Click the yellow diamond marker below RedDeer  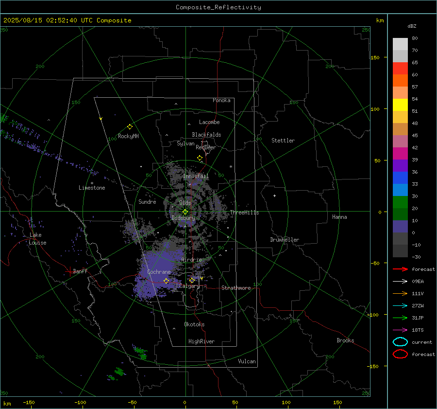pos(200,158)
